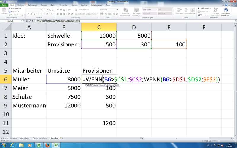The image size is (237, 148).
Task: Click the save icon in quick access toolbar
Action: point(5,1)
